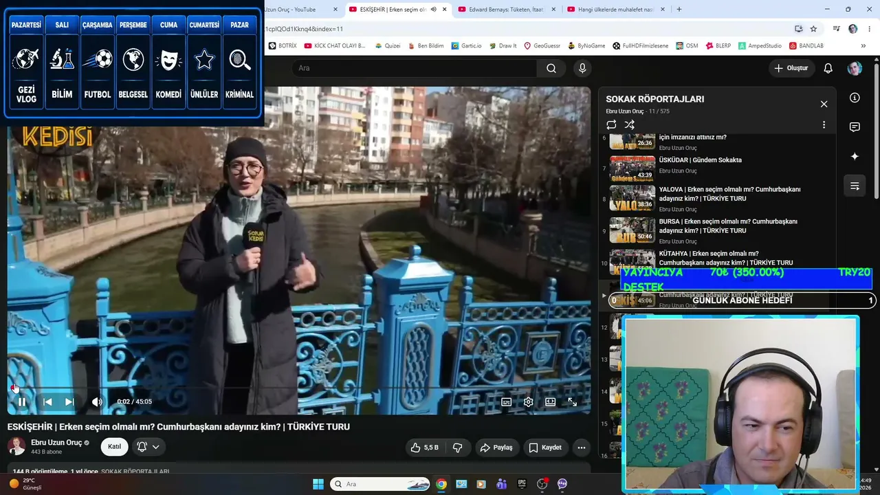Switch the player to theater mode

pyautogui.click(x=550, y=402)
